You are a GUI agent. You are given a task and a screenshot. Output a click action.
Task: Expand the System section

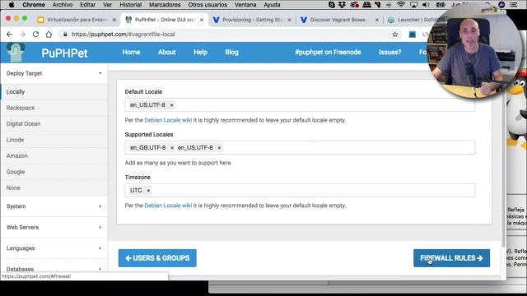[x=54, y=206]
